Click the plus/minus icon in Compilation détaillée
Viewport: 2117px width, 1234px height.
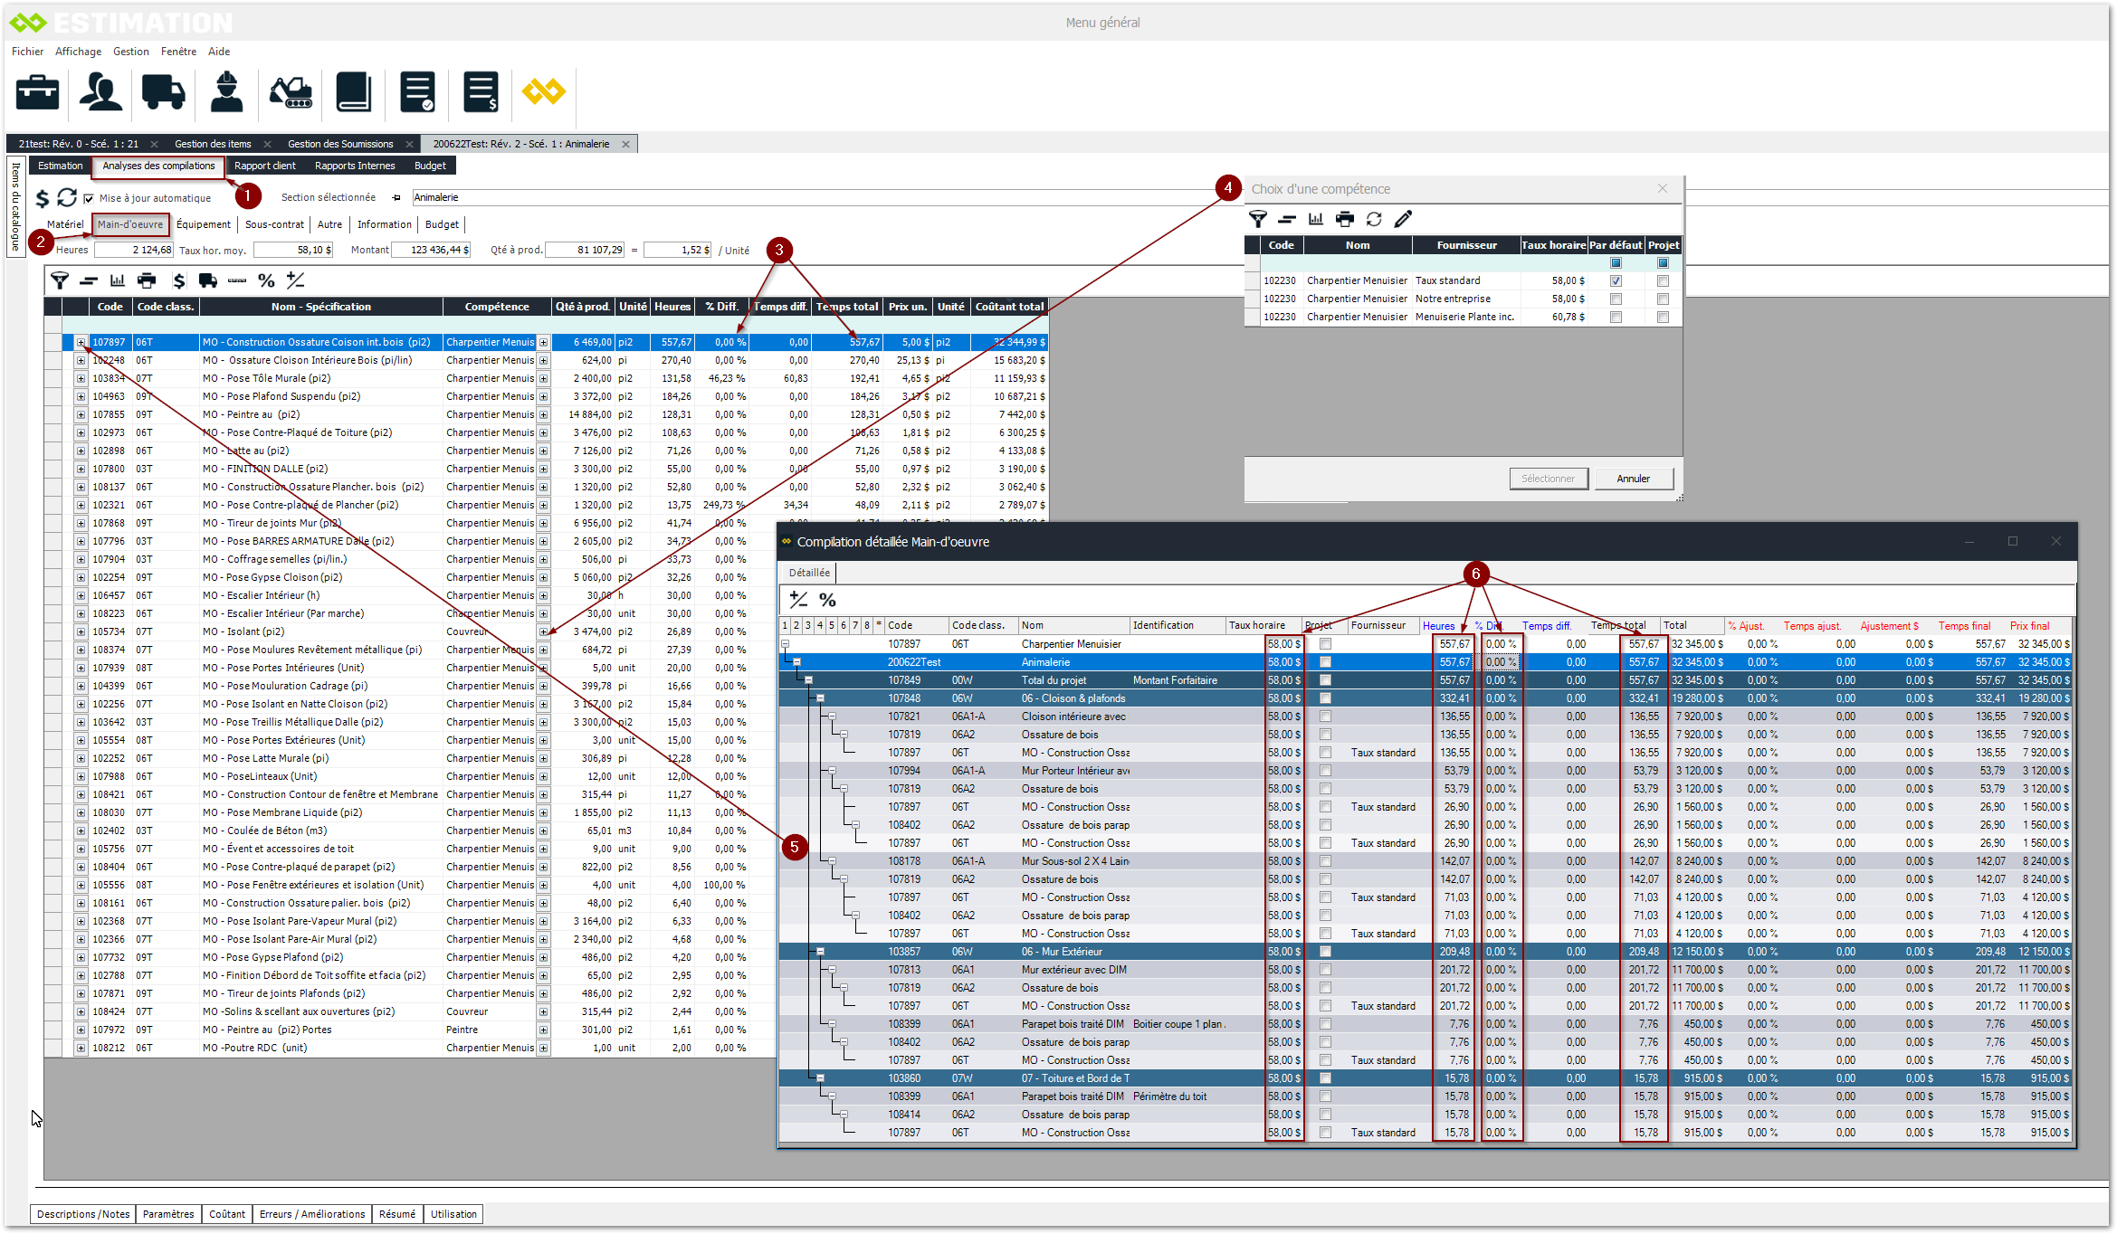pos(798,599)
